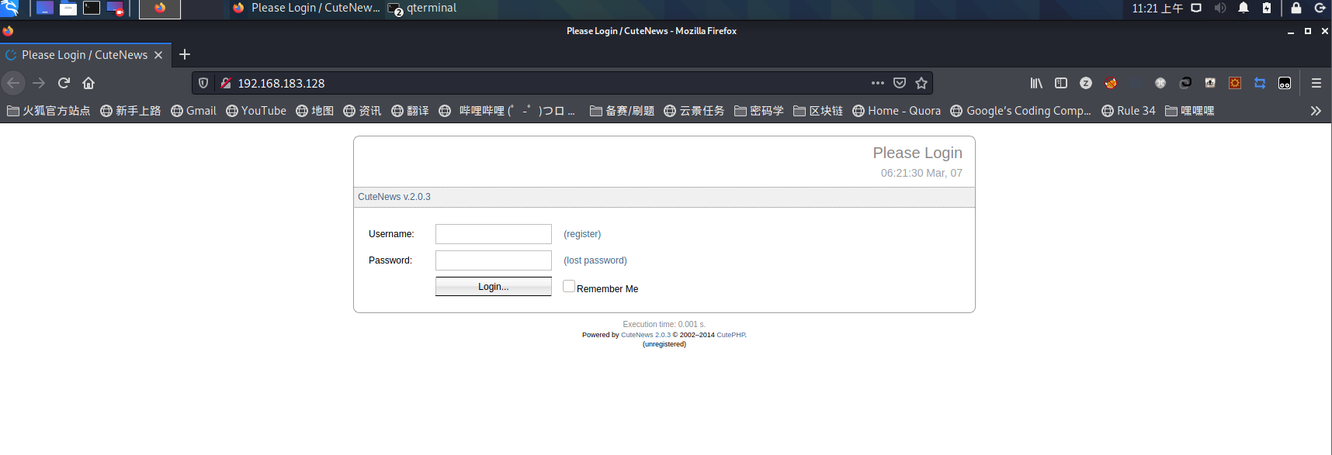This screenshot has width=1332, height=455.
Task: Open the Home - Quora bookmark
Action: 897,111
